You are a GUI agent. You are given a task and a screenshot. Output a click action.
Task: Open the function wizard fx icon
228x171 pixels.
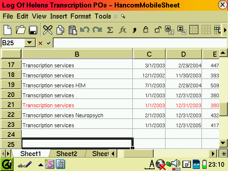[123, 30]
